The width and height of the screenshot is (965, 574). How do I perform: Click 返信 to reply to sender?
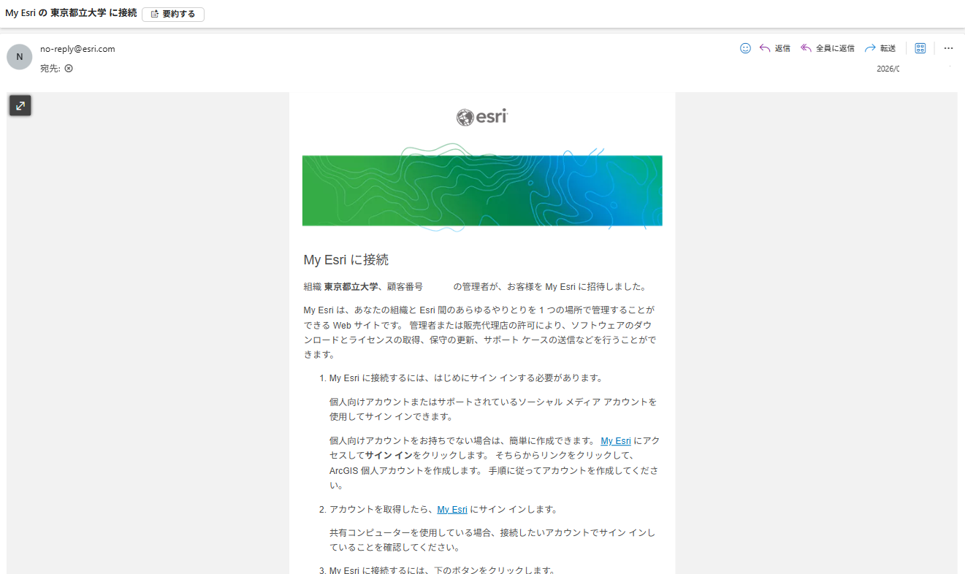775,48
